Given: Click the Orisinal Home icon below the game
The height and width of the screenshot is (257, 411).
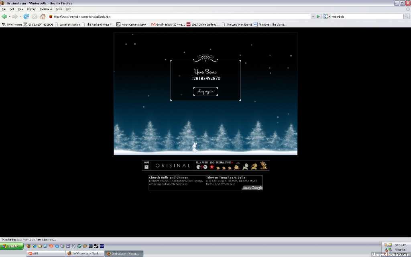Looking at the screenshot, I should click(146, 167).
